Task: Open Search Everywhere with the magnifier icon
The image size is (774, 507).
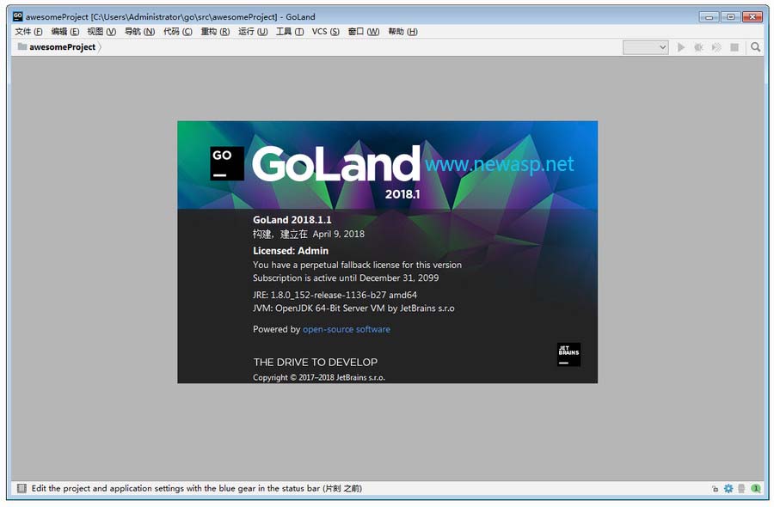Action: (x=755, y=47)
